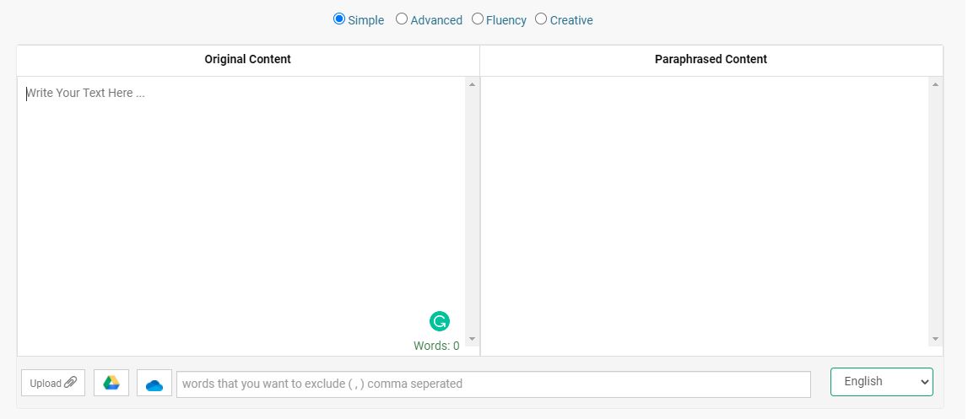Enable the Creative mode radio button
This screenshot has height=419, width=968.
(x=541, y=19)
